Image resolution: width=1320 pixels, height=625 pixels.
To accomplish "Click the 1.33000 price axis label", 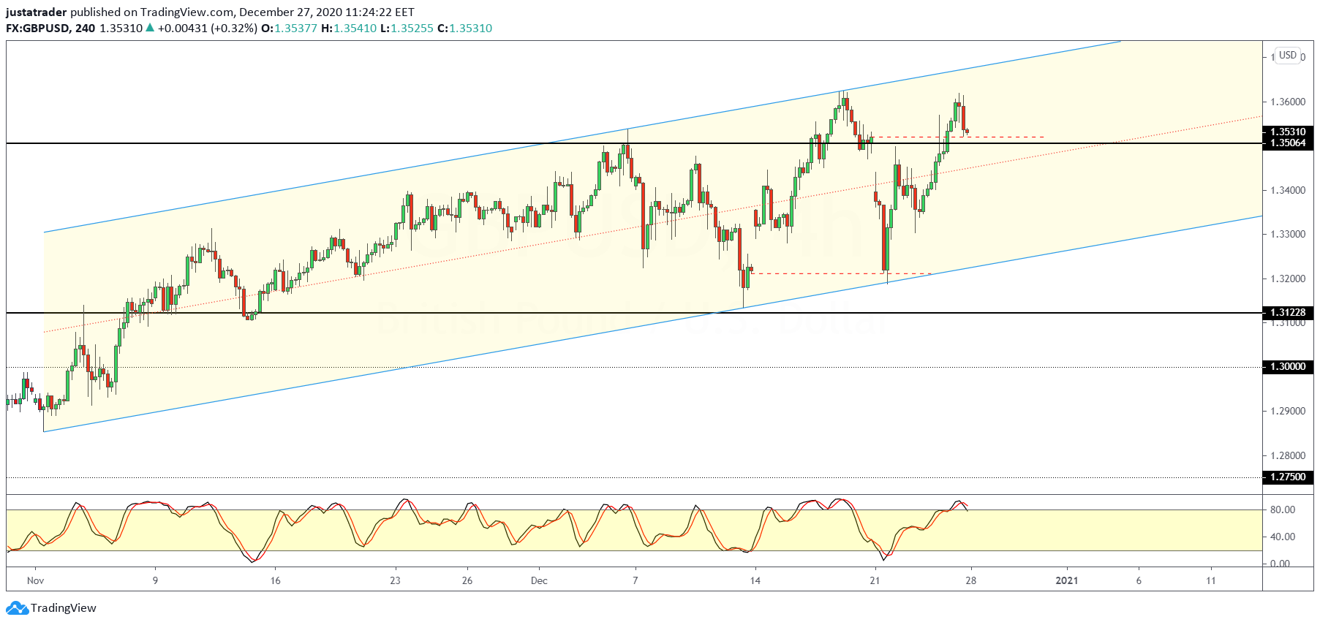I will pyautogui.click(x=1288, y=234).
